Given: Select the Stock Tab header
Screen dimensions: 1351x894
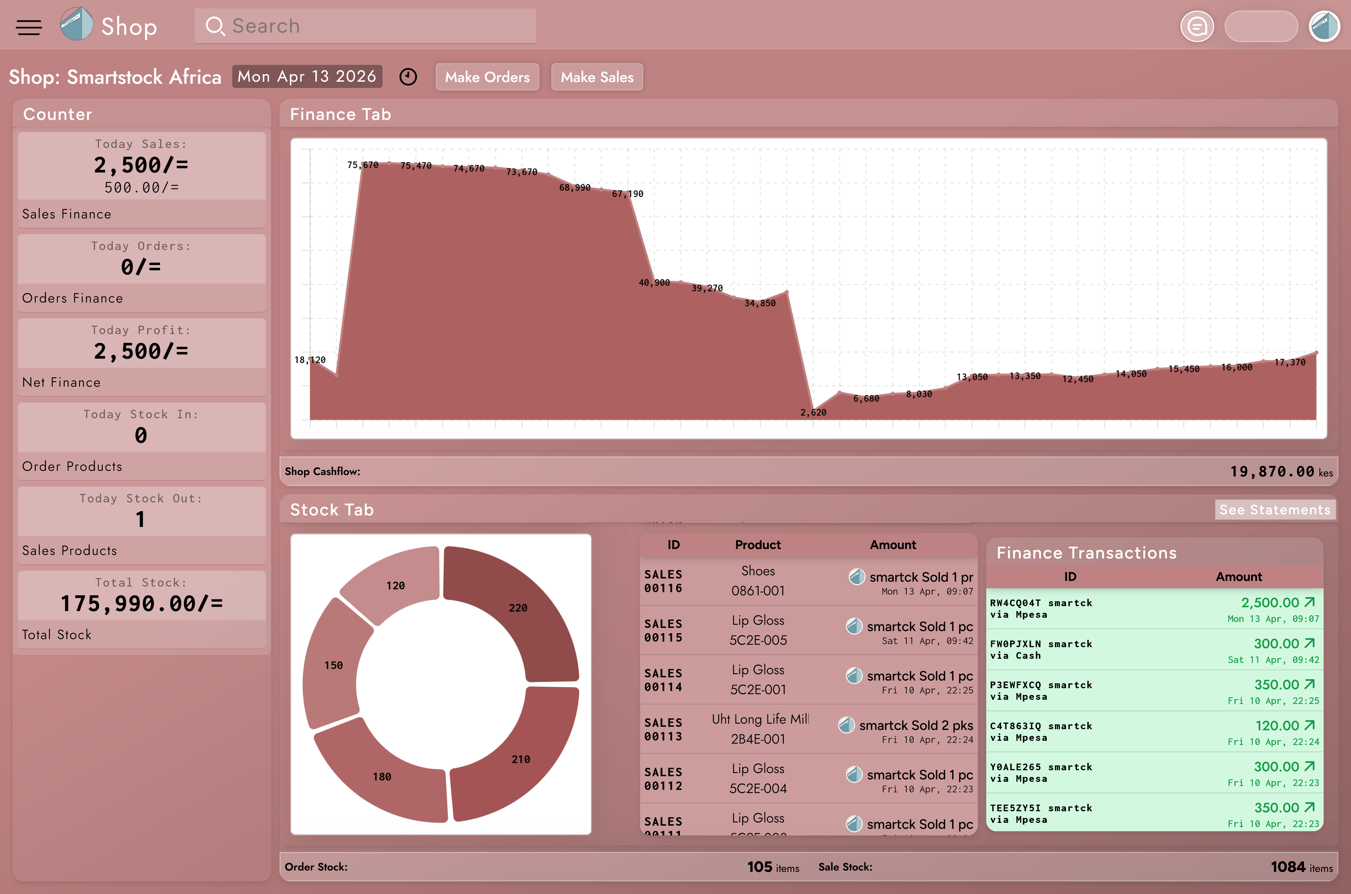Looking at the screenshot, I should pos(332,509).
